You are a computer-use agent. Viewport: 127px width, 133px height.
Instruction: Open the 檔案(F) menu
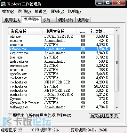[8, 12]
